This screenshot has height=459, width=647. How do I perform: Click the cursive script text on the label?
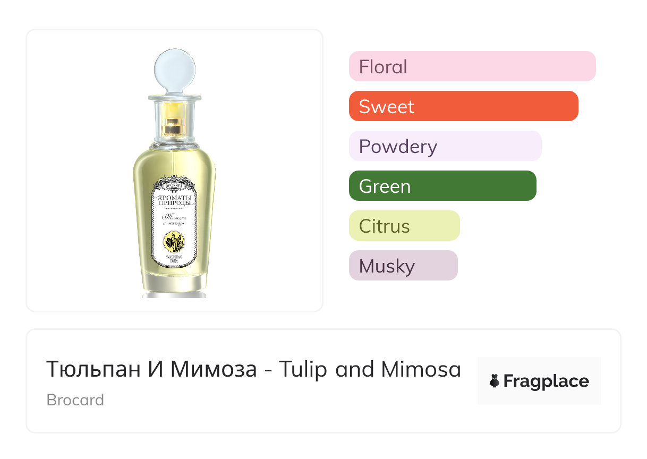(x=173, y=221)
